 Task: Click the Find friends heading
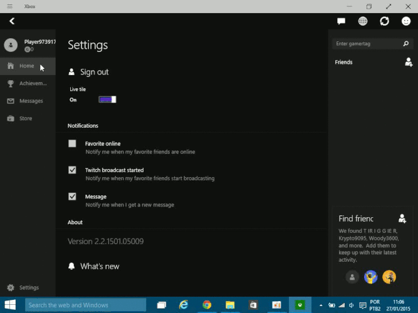click(x=356, y=218)
